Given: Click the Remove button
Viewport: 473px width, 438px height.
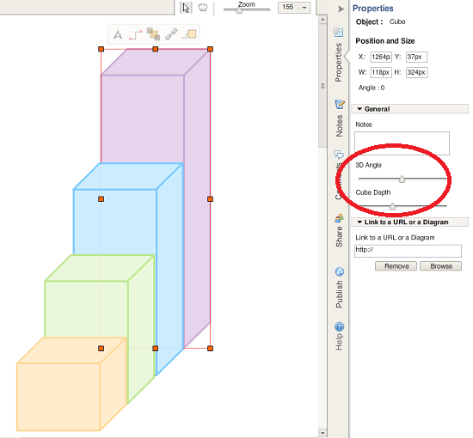Looking at the screenshot, I should click(x=396, y=266).
